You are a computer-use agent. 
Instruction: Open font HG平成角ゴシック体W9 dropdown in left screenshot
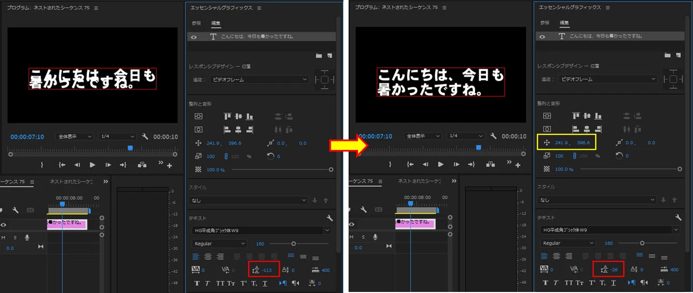pyautogui.click(x=261, y=230)
